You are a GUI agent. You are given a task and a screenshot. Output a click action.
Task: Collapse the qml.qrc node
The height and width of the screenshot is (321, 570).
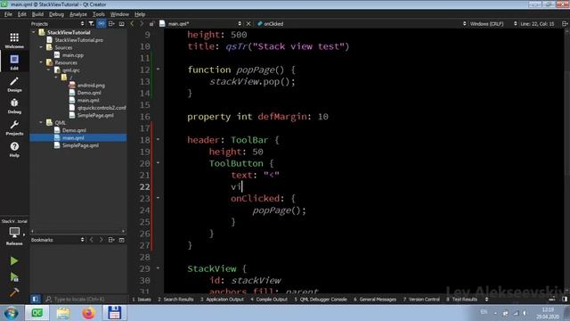[x=49, y=70]
